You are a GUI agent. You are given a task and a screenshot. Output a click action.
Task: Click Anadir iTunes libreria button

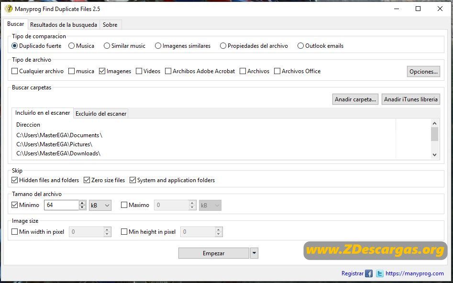pyautogui.click(x=411, y=99)
